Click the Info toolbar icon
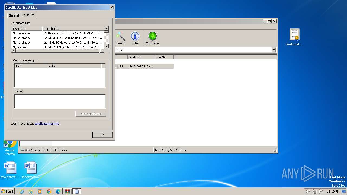347x195 pixels. pyautogui.click(x=135, y=38)
